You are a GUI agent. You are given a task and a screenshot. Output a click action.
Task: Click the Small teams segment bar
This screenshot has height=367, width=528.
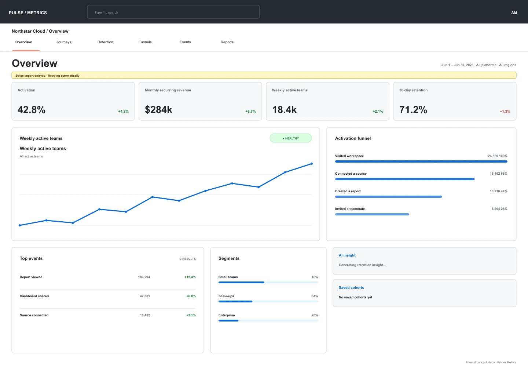pos(268,283)
